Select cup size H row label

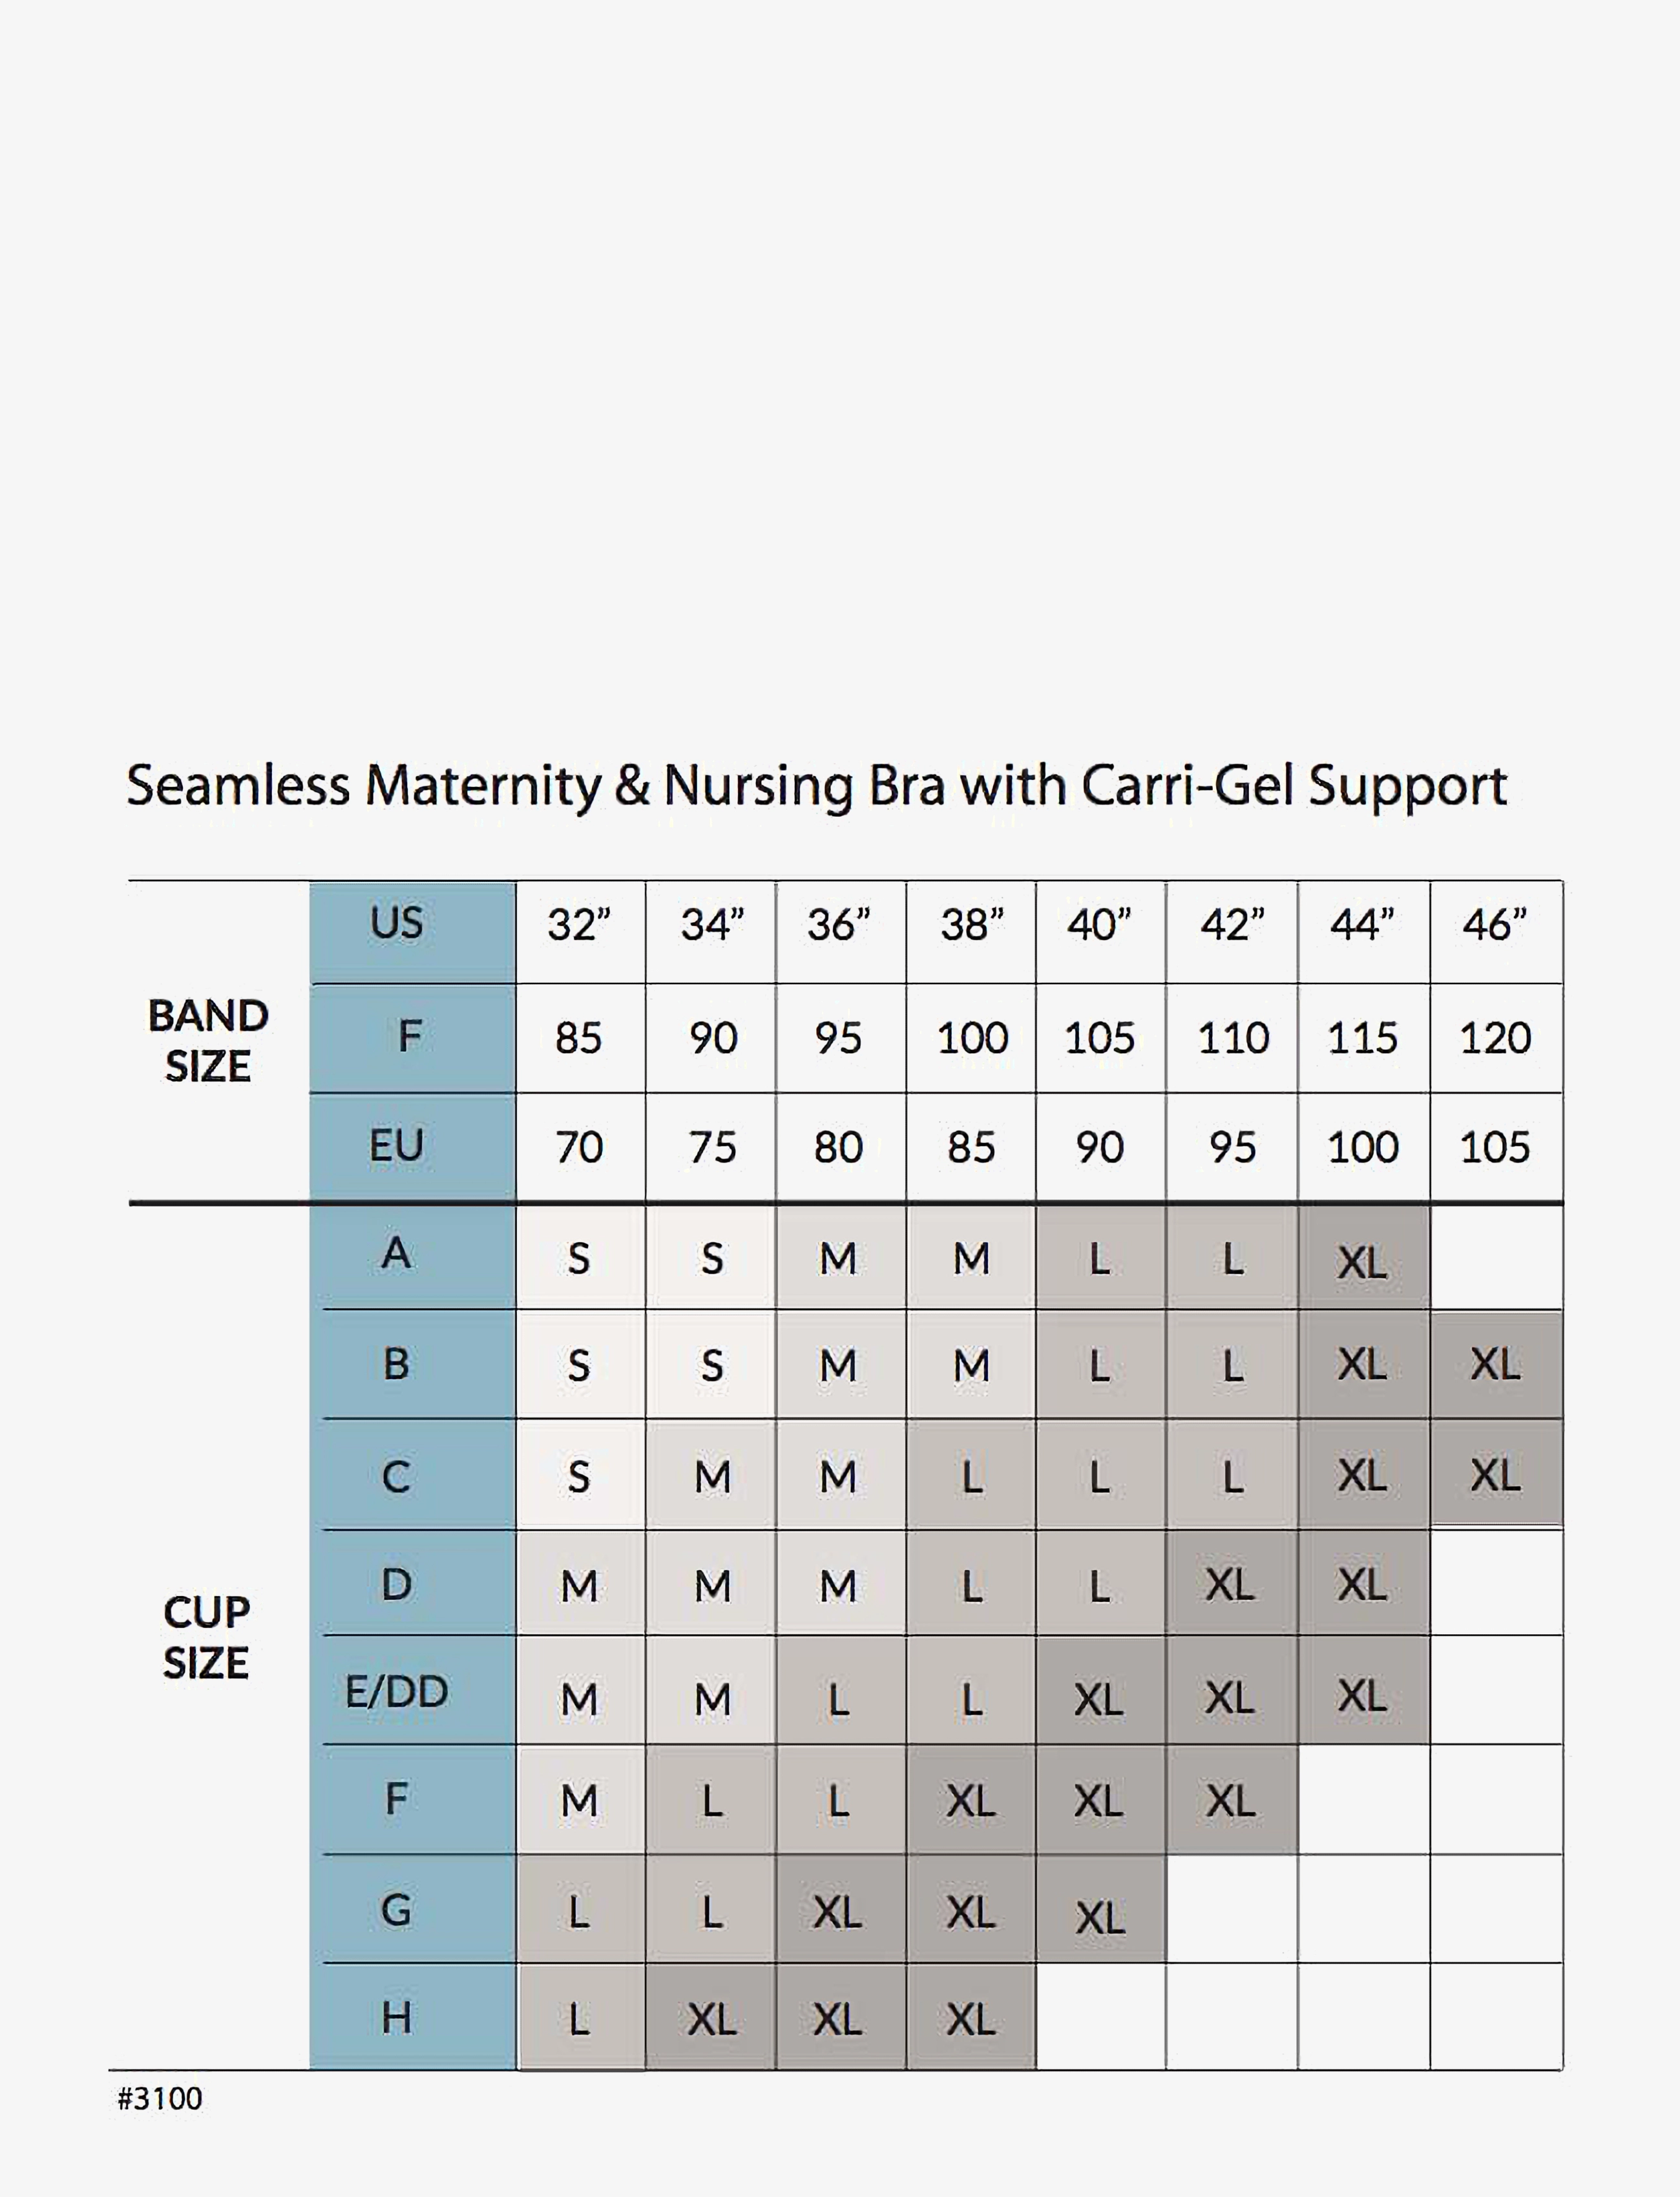point(412,2017)
